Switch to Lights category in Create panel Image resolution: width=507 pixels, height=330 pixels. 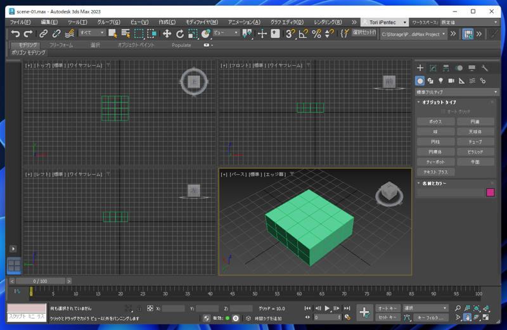tap(440, 81)
